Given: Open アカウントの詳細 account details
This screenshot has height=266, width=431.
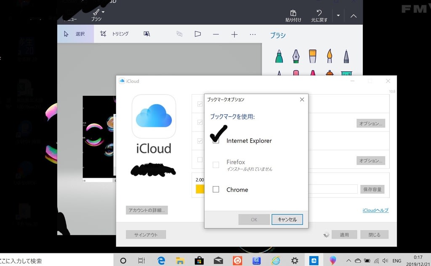Looking at the screenshot, I should (147, 210).
